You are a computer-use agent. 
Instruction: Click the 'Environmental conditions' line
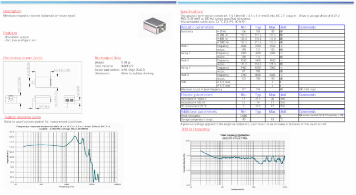tap(213, 22)
